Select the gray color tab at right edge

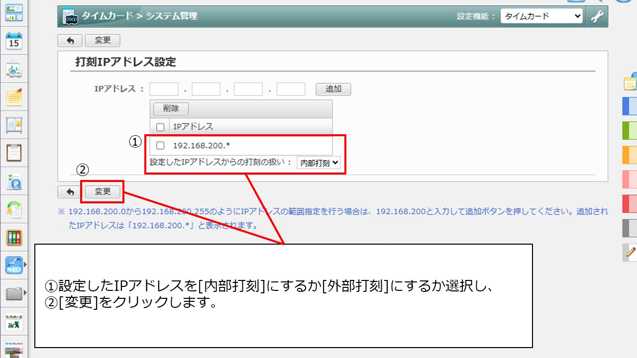630,228
